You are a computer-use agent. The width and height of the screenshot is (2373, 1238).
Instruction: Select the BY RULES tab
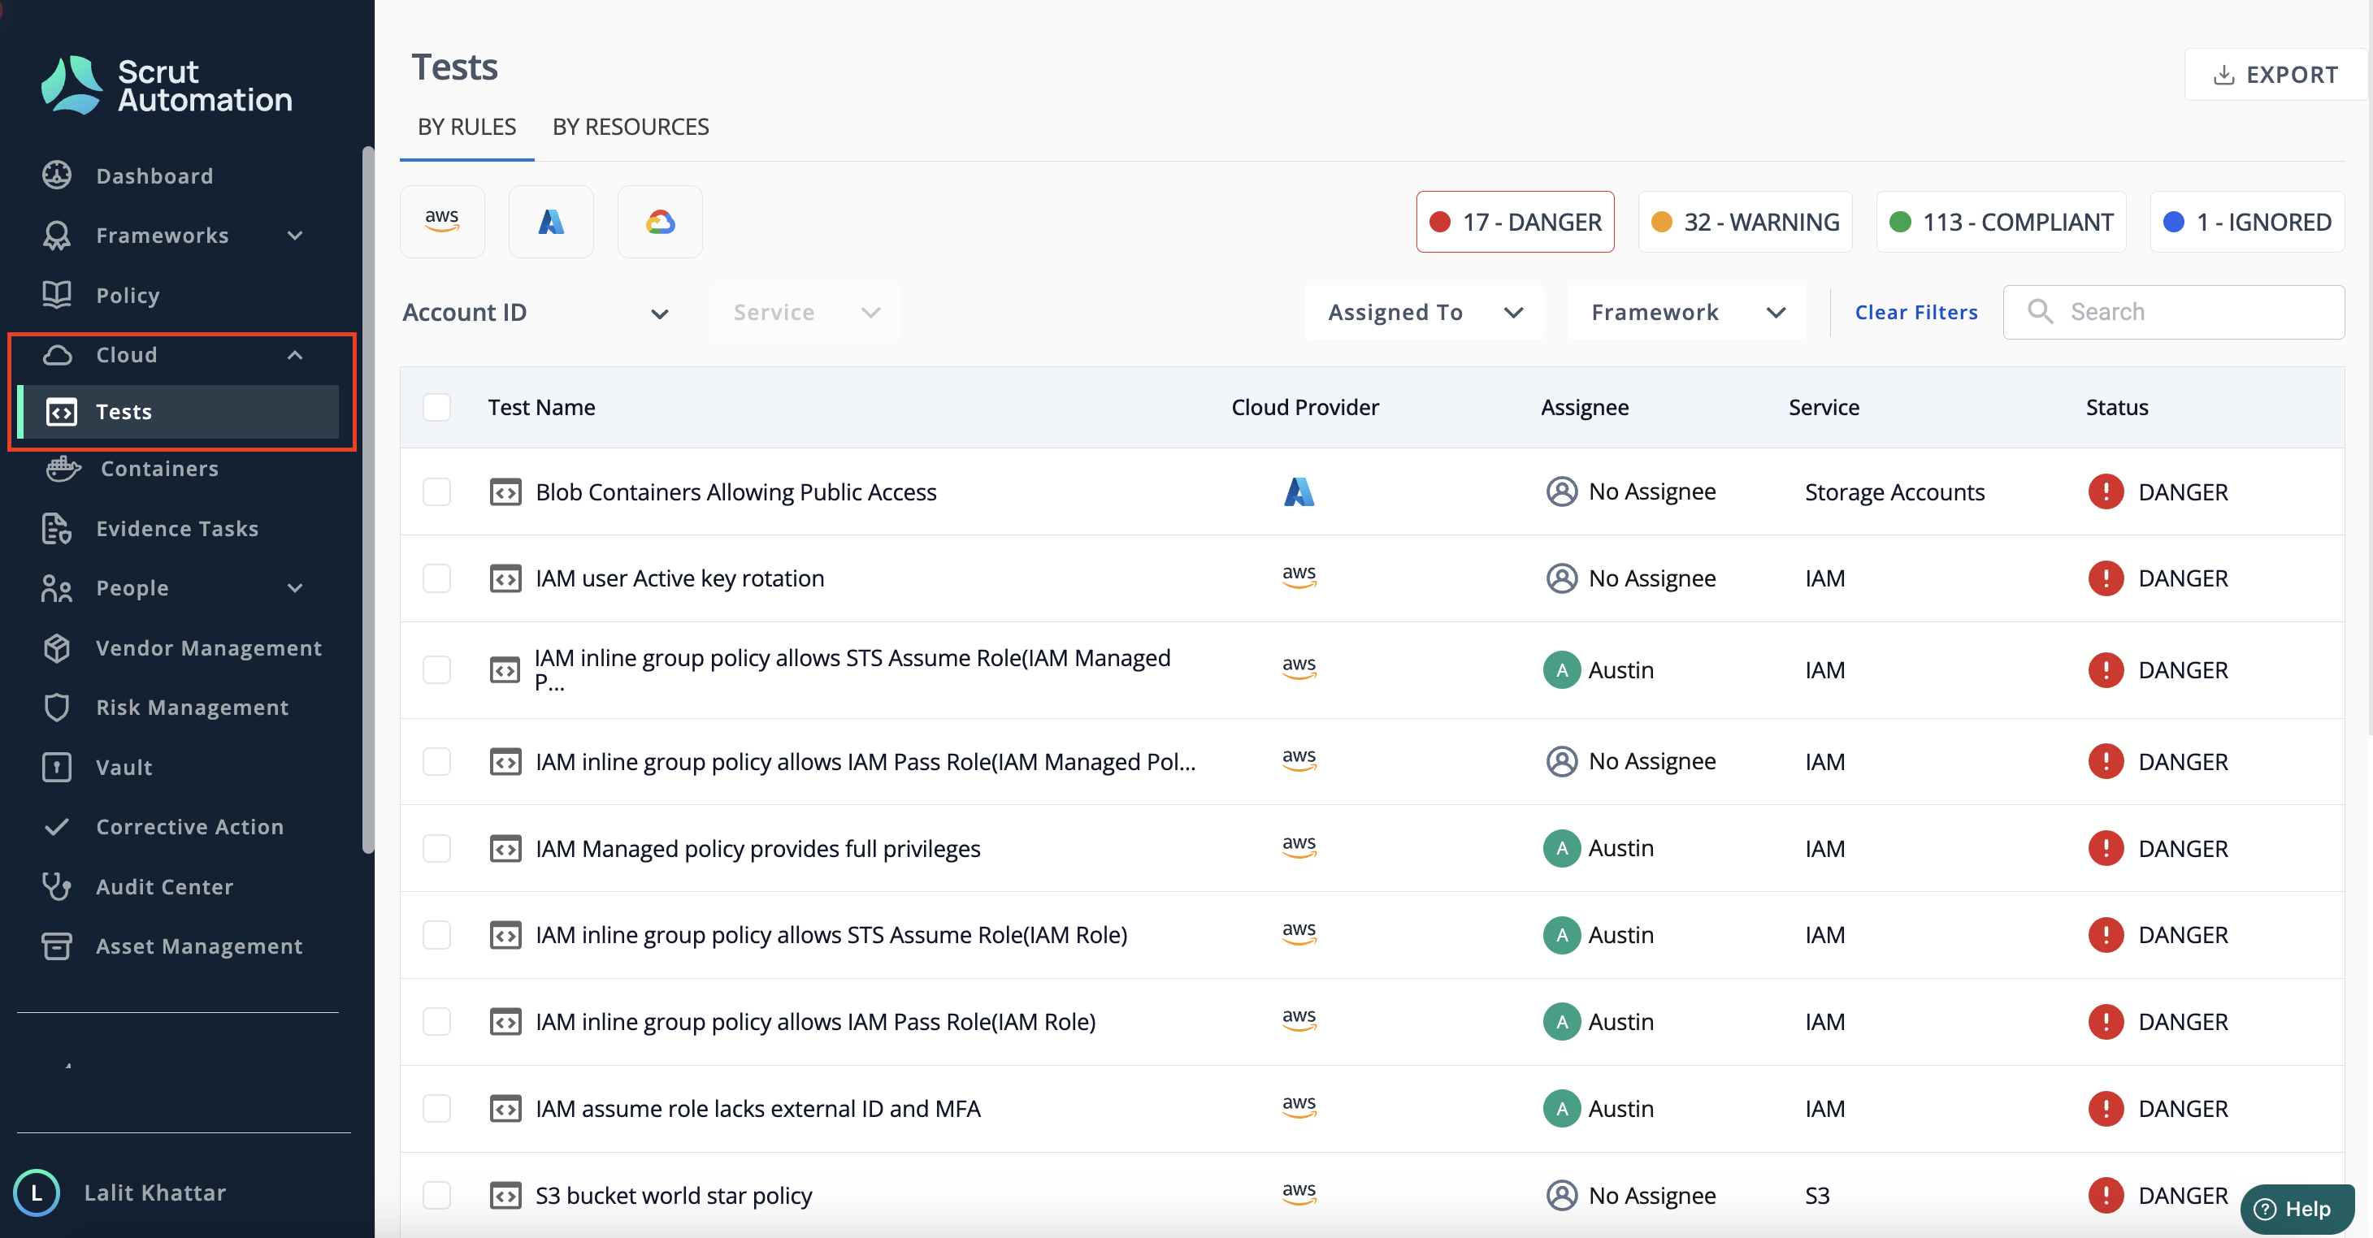[467, 127]
